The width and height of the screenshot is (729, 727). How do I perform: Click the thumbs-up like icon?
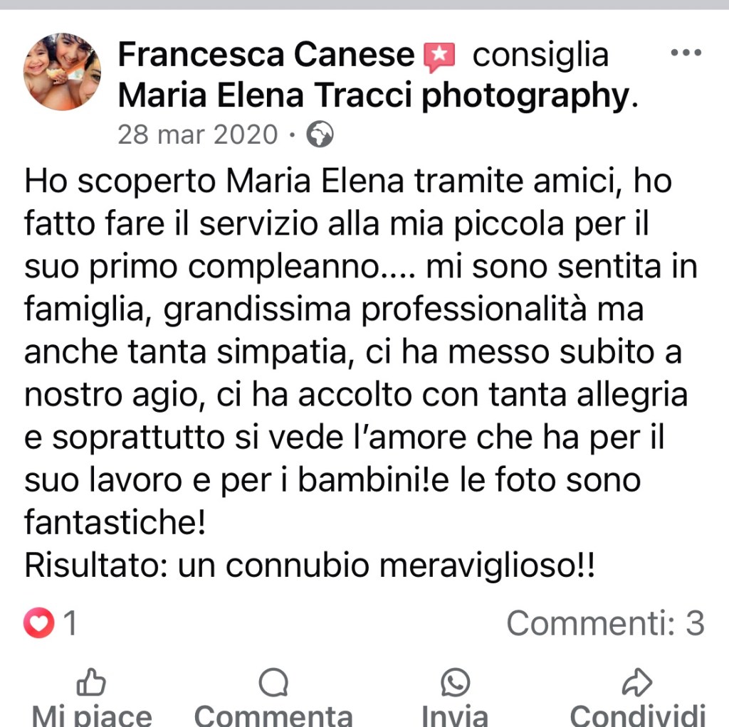[90, 682]
